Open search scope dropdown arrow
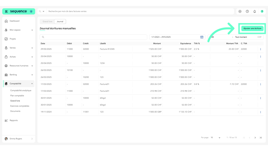 (x=43, y=11)
